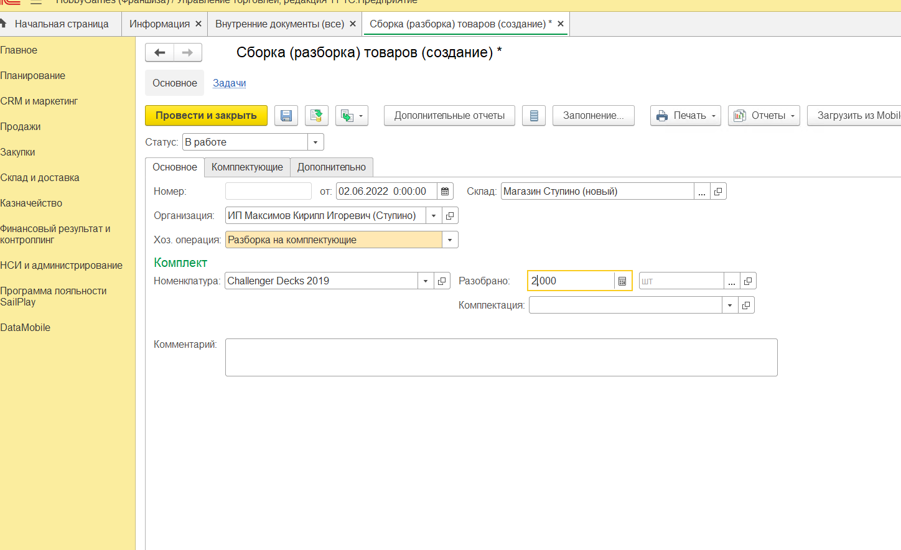This screenshot has width=901, height=550.
Task: Open unit field ellipsis selection button
Action: coord(732,281)
